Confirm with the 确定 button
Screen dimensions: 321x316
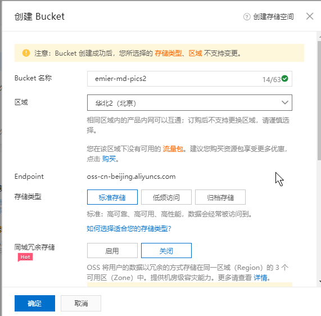(35, 303)
